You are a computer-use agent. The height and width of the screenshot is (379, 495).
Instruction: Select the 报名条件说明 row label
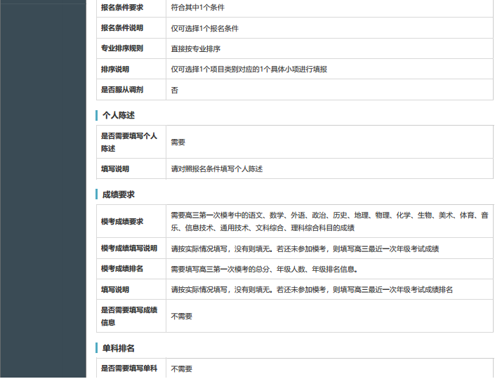tap(121, 28)
